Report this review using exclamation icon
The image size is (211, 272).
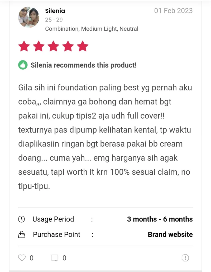point(185,258)
